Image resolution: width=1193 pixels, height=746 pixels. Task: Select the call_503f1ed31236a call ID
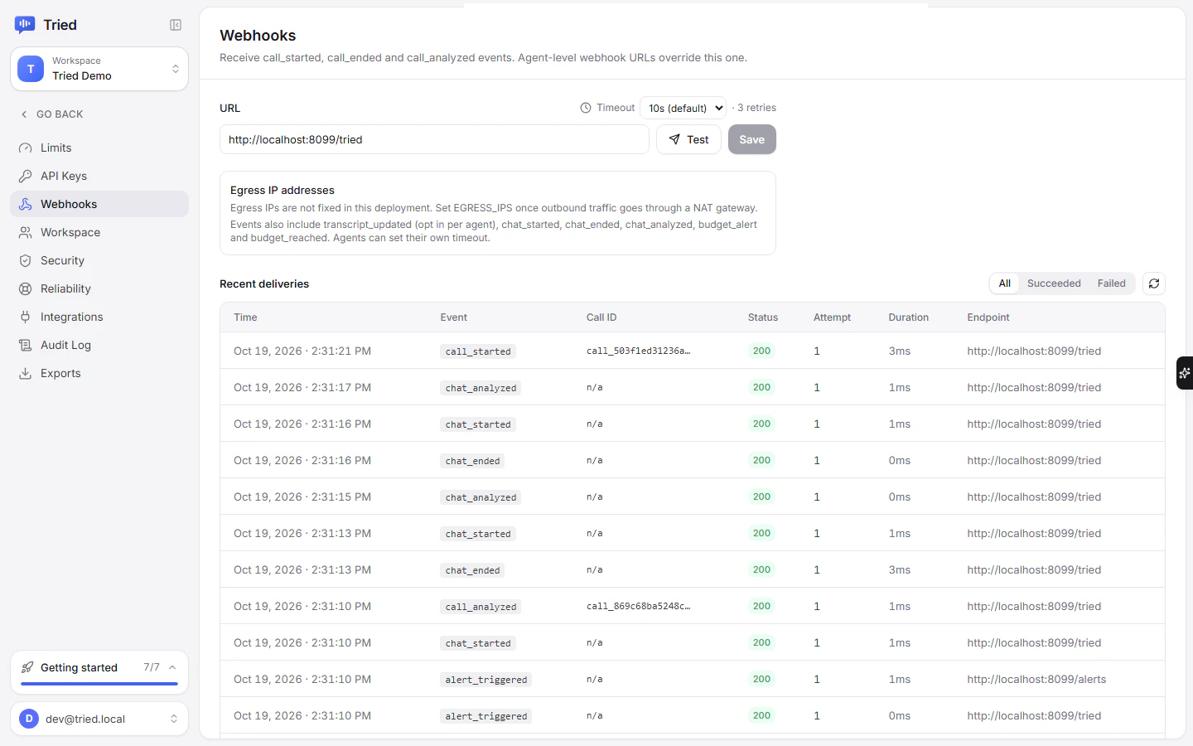point(639,351)
